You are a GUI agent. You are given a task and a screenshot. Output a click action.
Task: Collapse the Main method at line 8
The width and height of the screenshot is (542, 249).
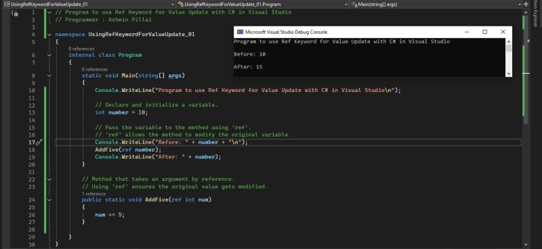click(x=49, y=75)
